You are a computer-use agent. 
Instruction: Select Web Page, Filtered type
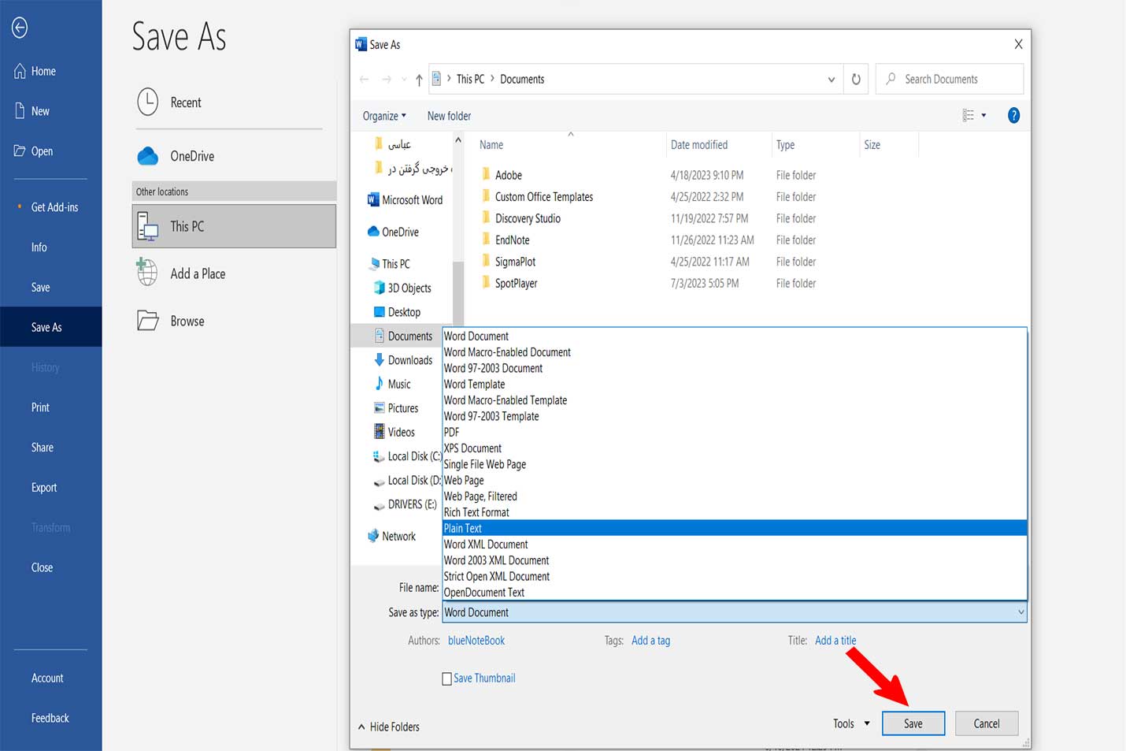coord(735,496)
